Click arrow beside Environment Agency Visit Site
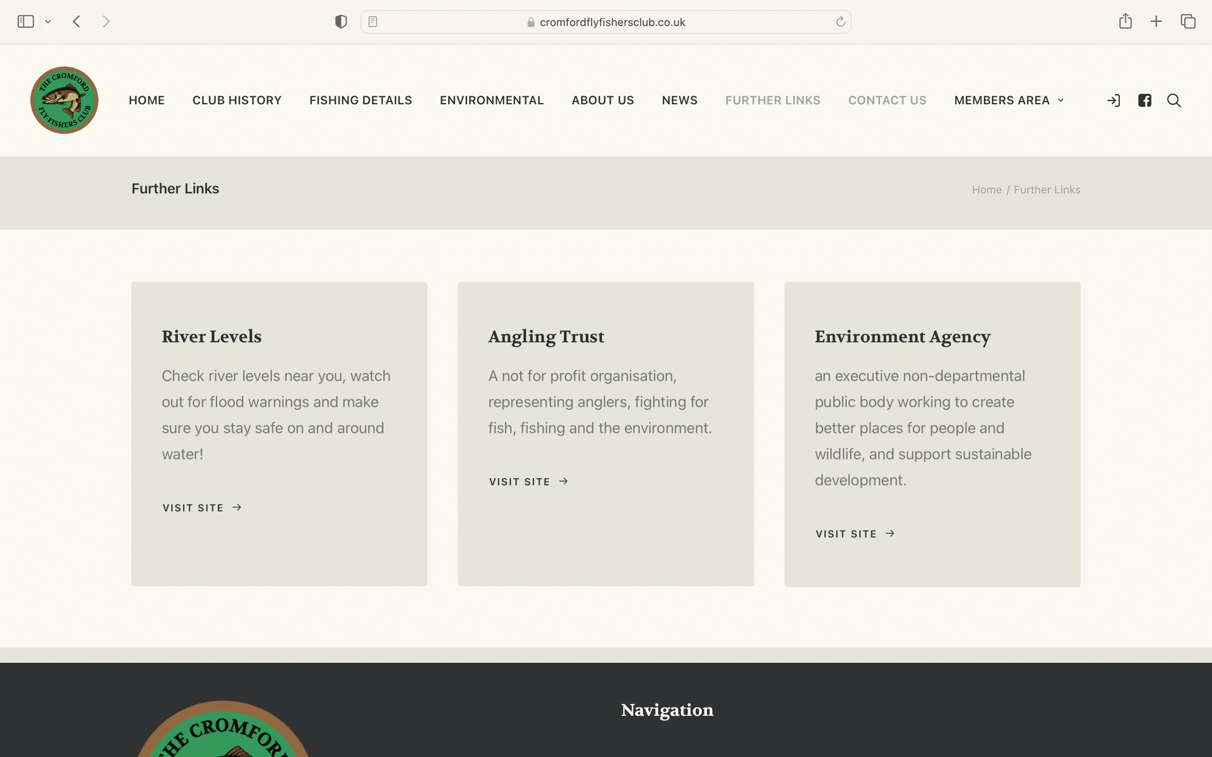 (890, 534)
